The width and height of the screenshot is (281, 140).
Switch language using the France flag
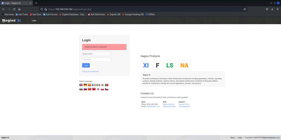tap(94, 85)
